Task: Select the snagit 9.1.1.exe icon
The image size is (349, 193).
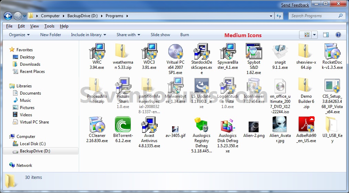Action: click(280, 51)
